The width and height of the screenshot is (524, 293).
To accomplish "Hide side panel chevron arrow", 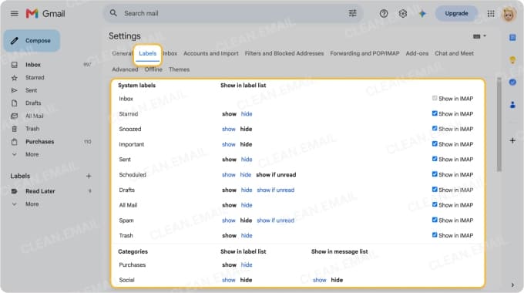I will coord(512,285).
